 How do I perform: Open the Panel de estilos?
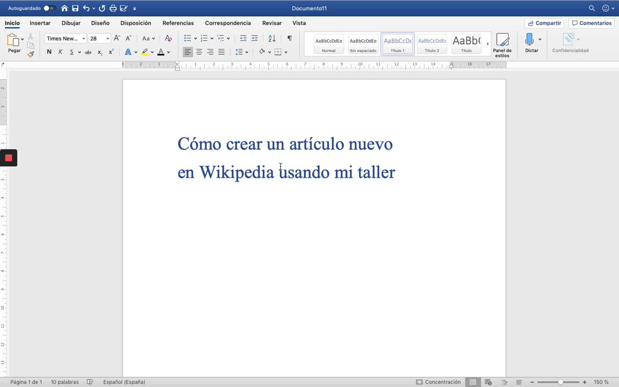(x=502, y=44)
